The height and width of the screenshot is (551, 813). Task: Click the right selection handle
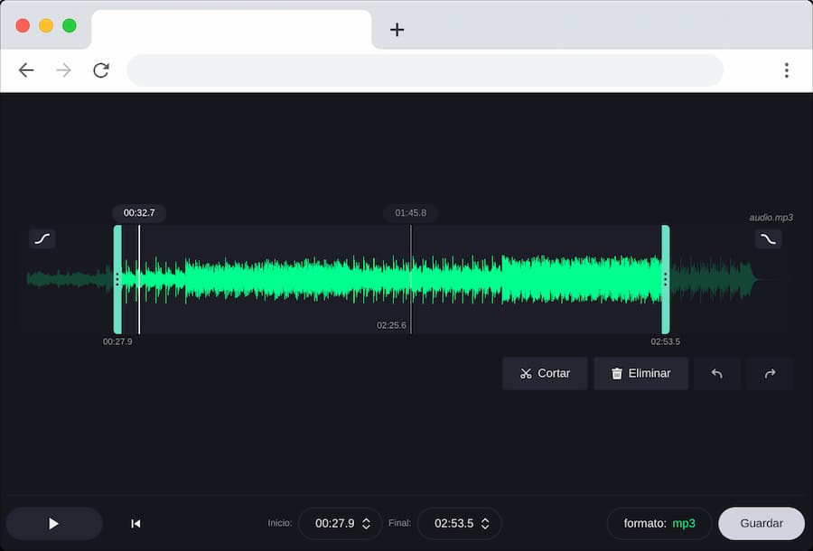(x=665, y=279)
